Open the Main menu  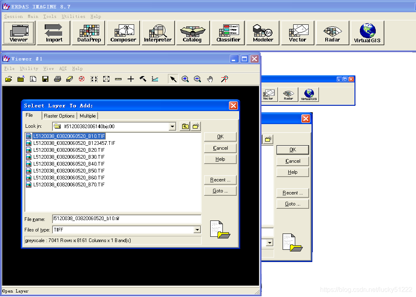(33, 16)
